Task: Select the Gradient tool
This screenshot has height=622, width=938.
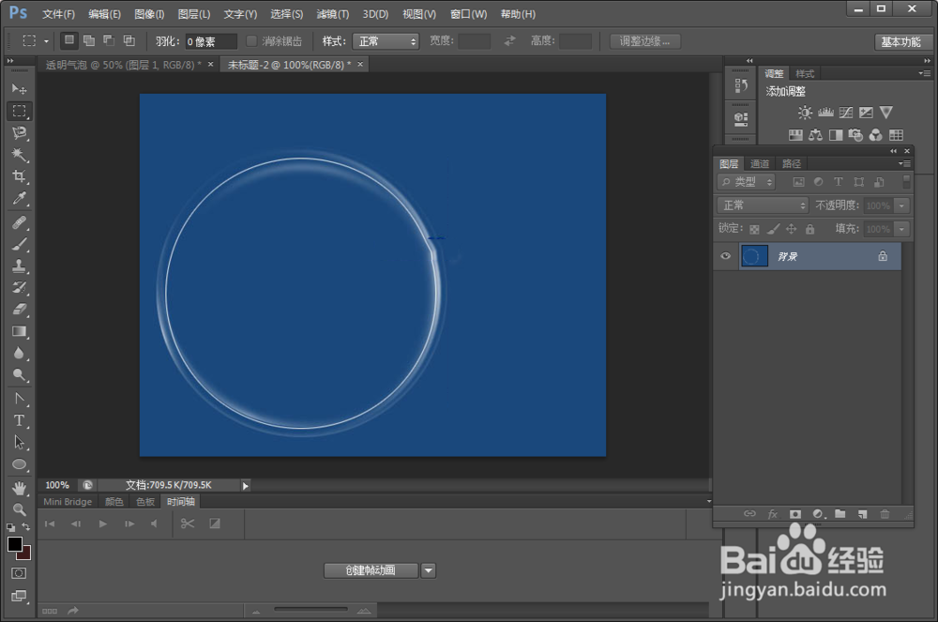Action: coord(19,331)
